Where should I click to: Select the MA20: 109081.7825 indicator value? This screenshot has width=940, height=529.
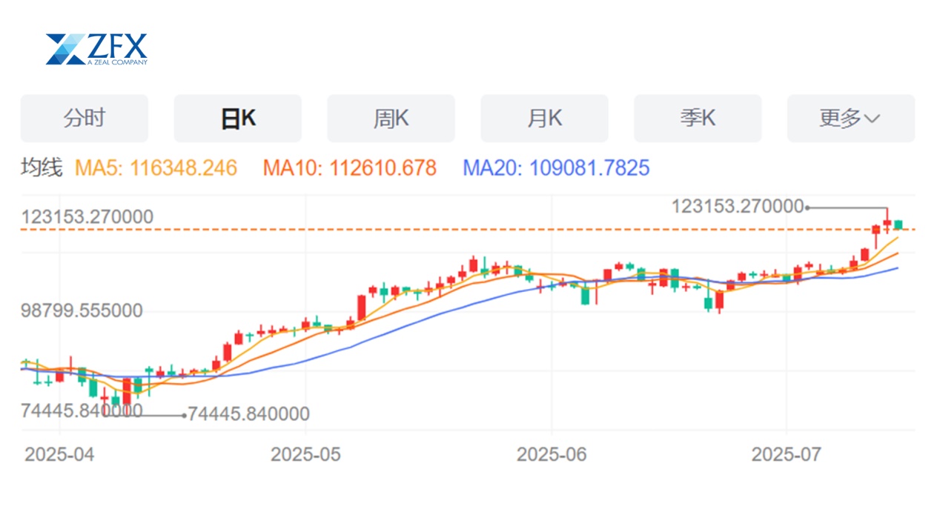point(557,168)
